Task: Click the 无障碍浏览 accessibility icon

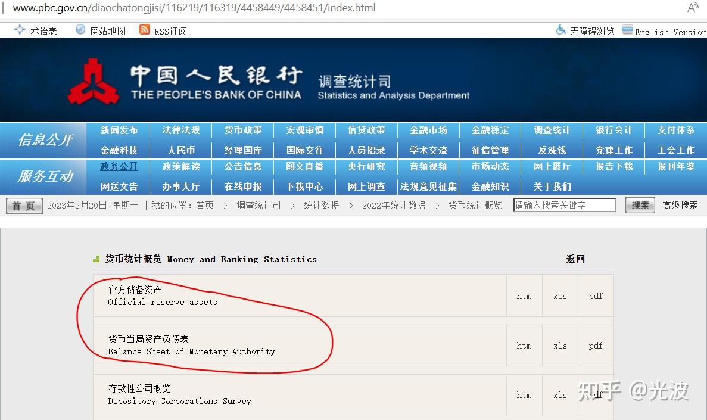Action: tap(560, 30)
